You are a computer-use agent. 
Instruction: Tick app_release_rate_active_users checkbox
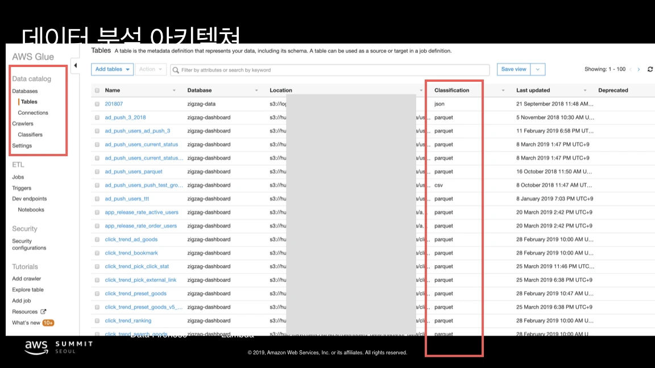[x=97, y=212]
